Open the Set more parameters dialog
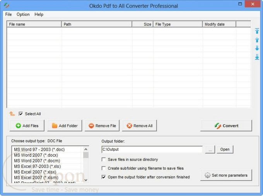 click(226, 175)
